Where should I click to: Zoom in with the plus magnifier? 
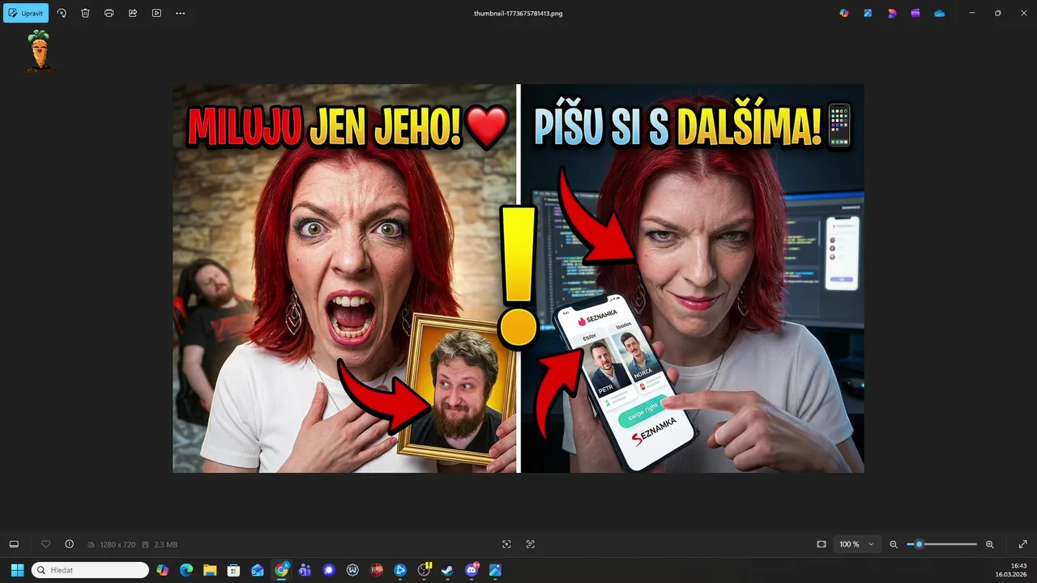(x=989, y=544)
